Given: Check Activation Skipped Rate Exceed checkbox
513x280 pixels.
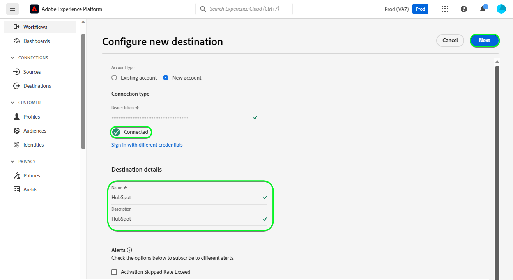Looking at the screenshot, I should click(114, 272).
